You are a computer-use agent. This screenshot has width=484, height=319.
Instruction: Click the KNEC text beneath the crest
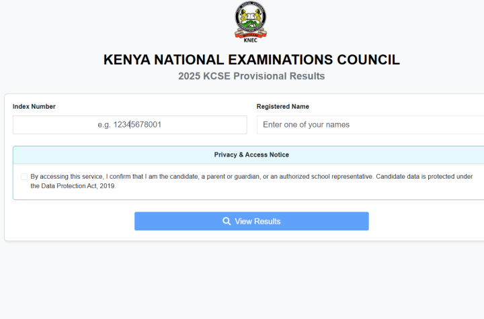click(x=251, y=40)
